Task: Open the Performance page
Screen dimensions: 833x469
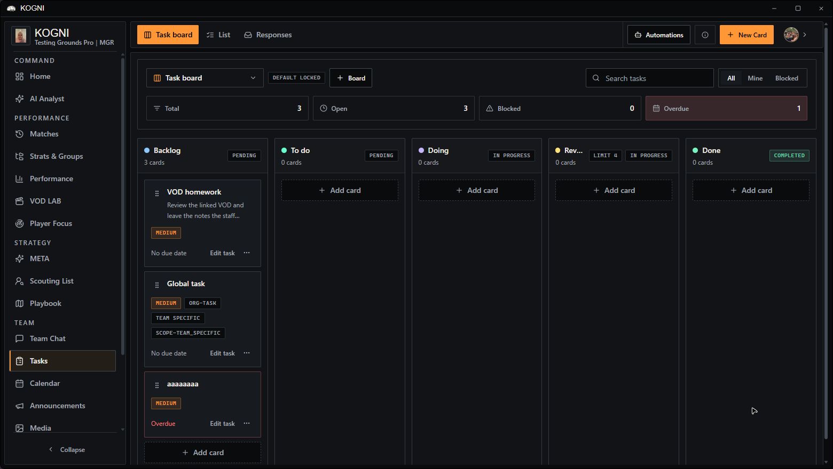Action: pos(62,179)
